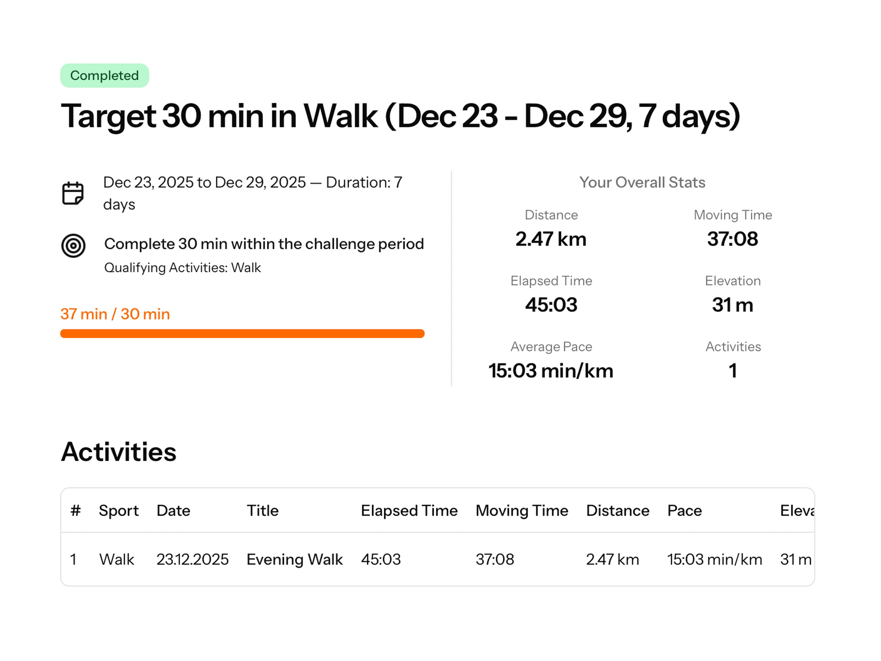Click the target bullseye icon
The width and height of the screenshot is (881, 661).
(73, 245)
